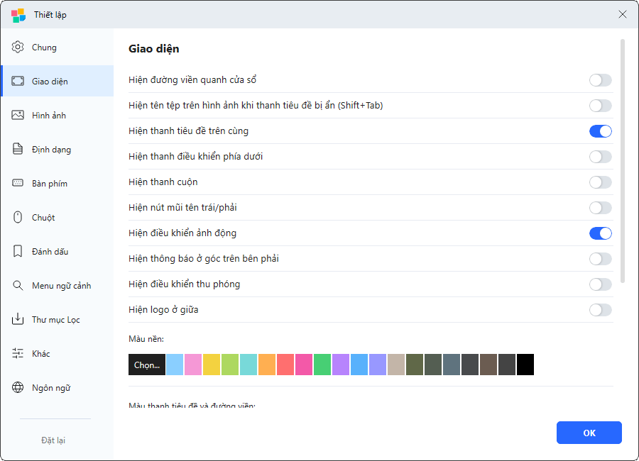The width and height of the screenshot is (639, 461).
Task: Click the gear icon beside Chung
Action: [x=18, y=48]
